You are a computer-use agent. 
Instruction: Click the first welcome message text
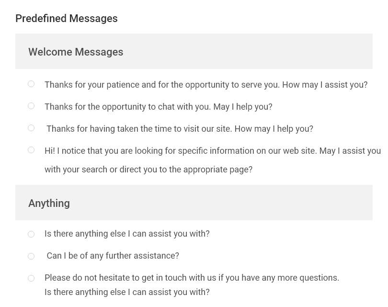pyautogui.click(x=206, y=84)
